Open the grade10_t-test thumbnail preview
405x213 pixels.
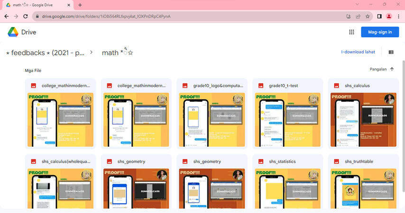[x=287, y=120]
